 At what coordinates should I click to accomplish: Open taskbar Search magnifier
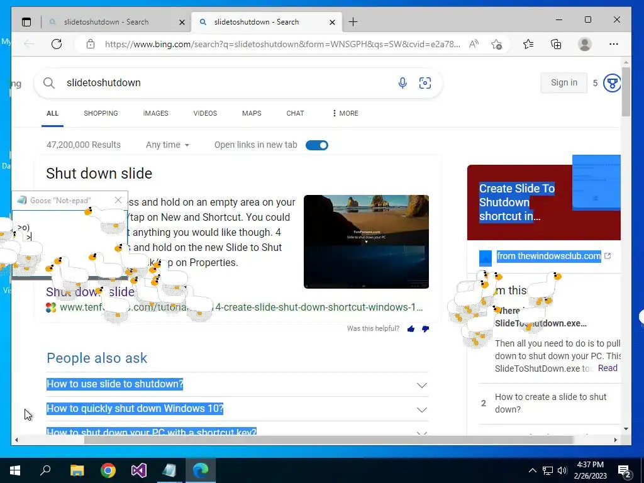coord(45,470)
